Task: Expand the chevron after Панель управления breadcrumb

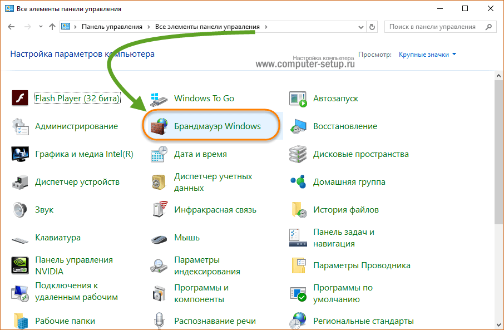Action: click(x=149, y=27)
